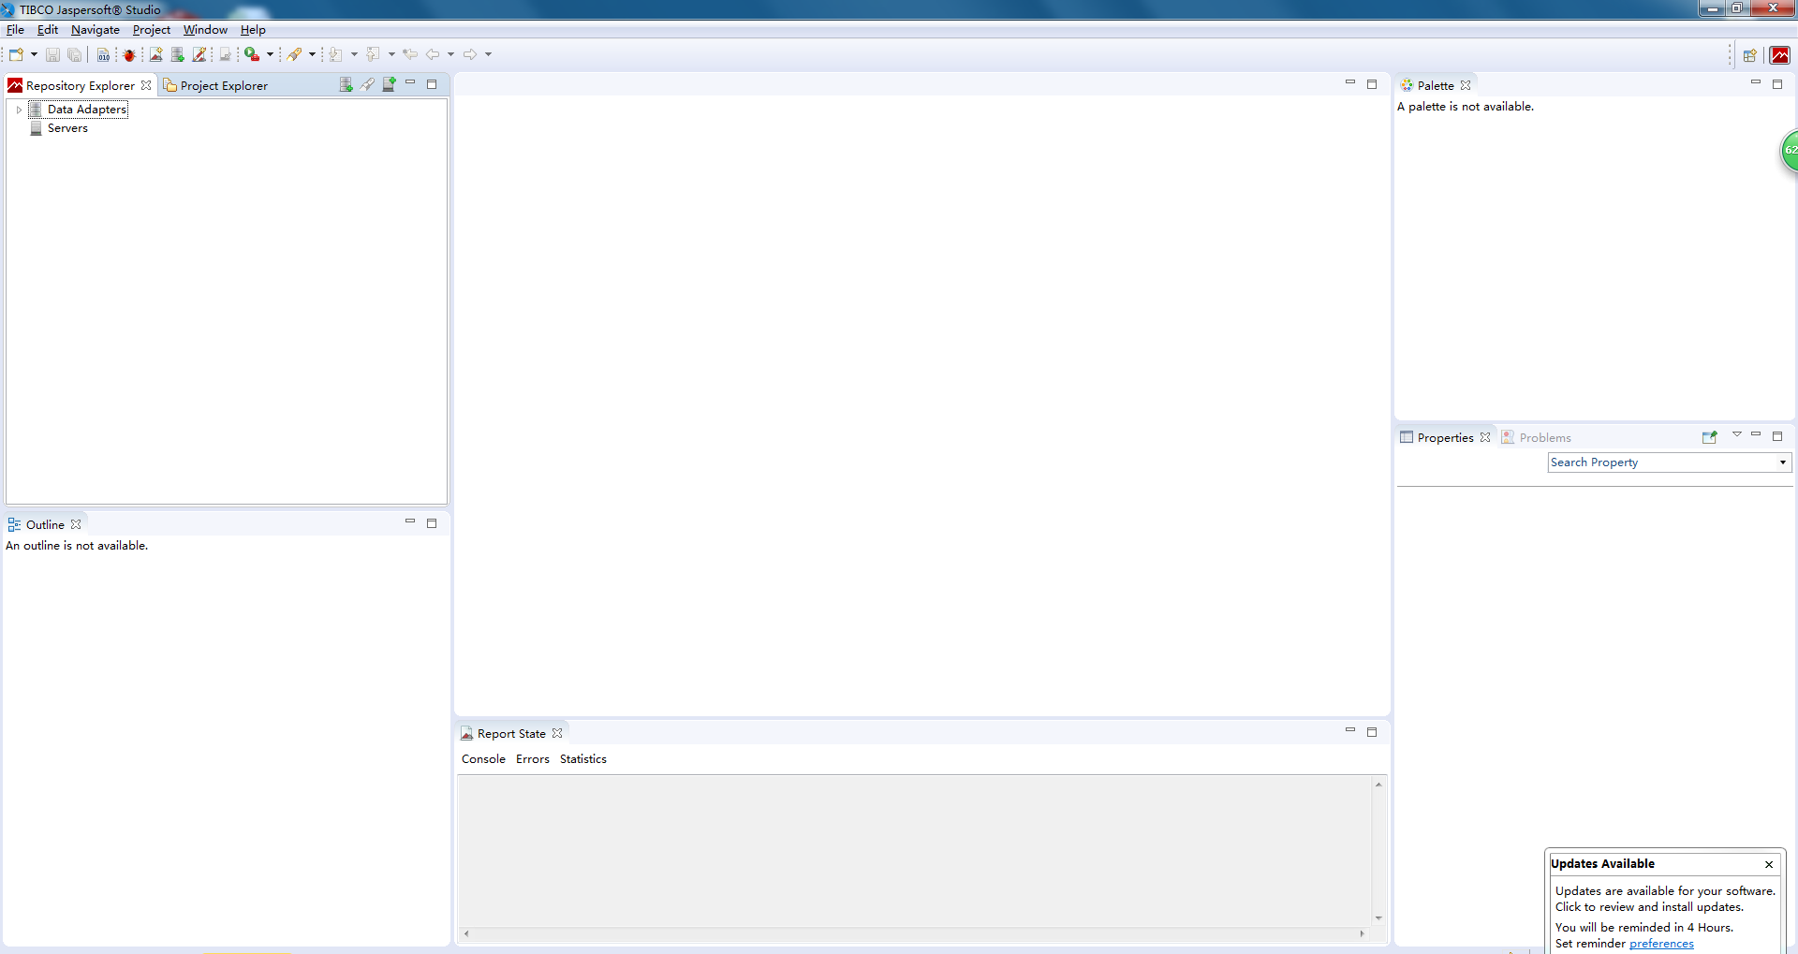
Task: Expand the Data Adapters tree node
Action: point(18,109)
